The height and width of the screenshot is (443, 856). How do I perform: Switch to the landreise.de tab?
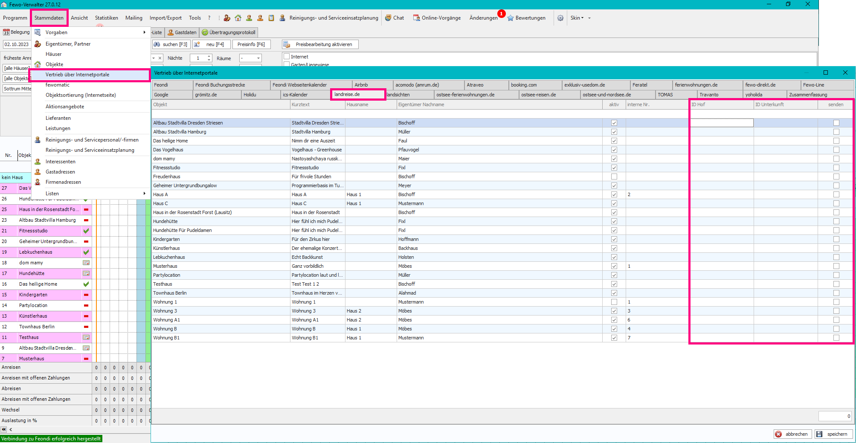358,94
